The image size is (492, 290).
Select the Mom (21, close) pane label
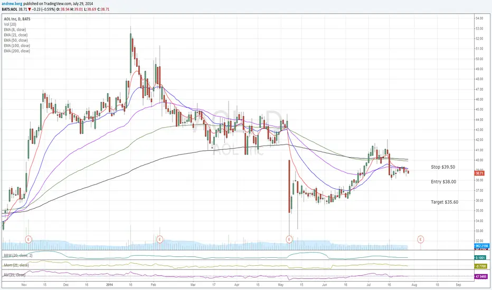pos(16,265)
